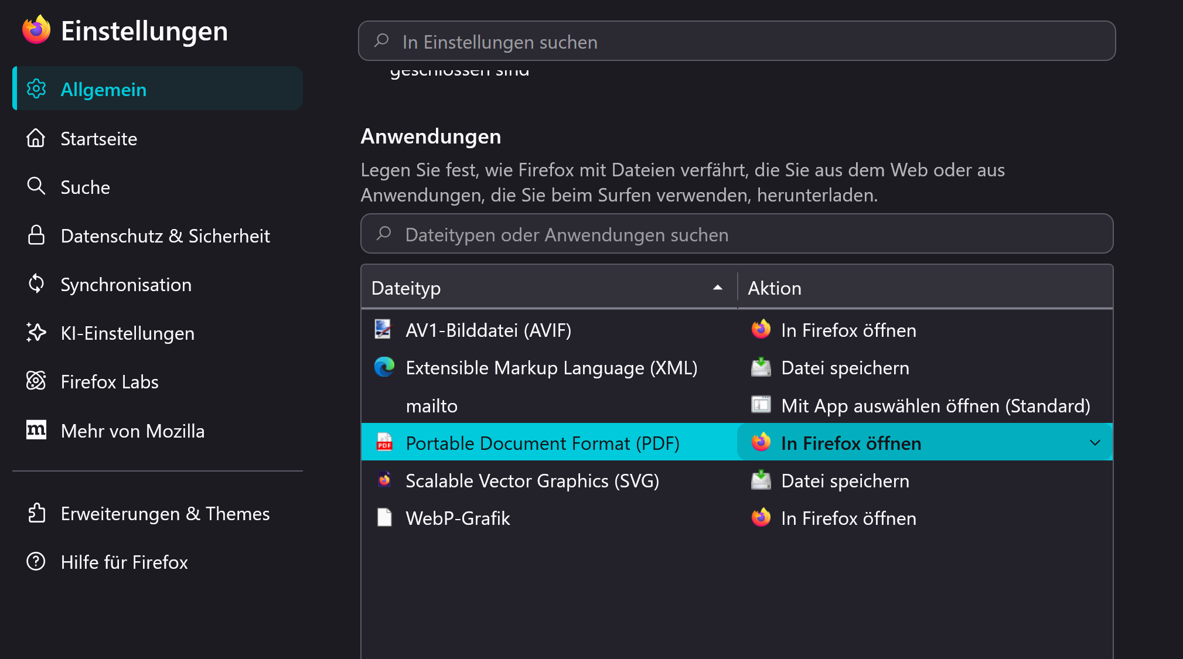The height and width of the screenshot is (659, 1183).
Task: Select Portable Document Format (PDF) row
Action: click(x=737, y=442)
